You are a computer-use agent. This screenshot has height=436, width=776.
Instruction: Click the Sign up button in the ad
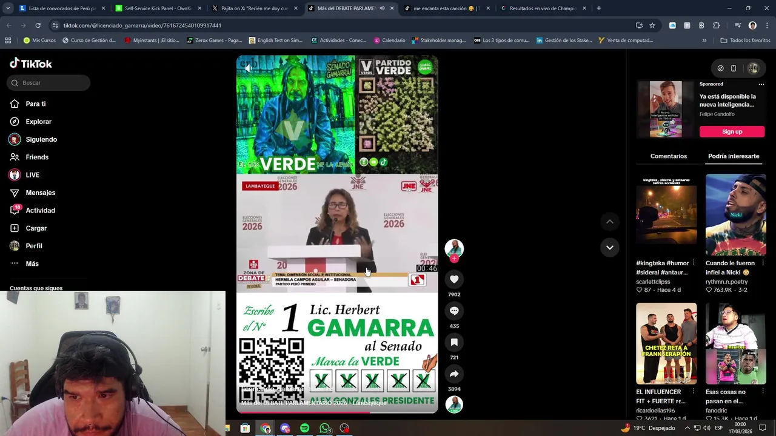pos(732,131)
